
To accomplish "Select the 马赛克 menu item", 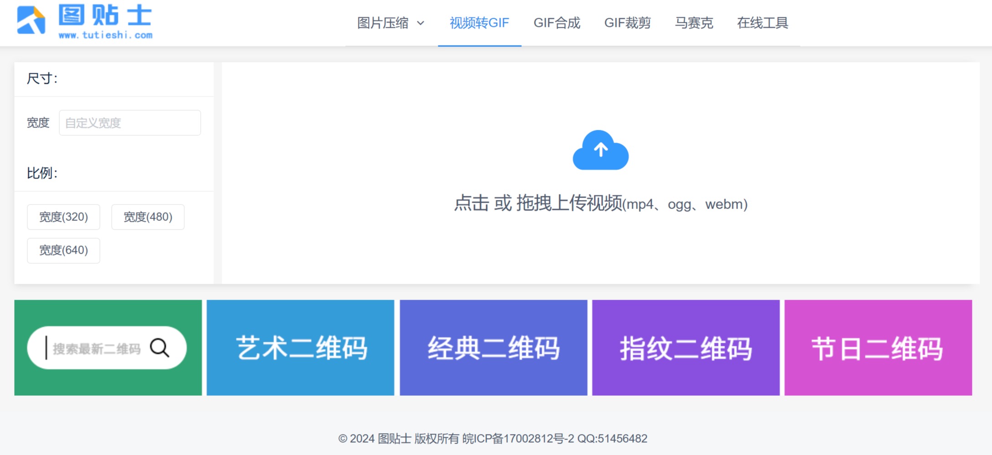I will [693, 23].
